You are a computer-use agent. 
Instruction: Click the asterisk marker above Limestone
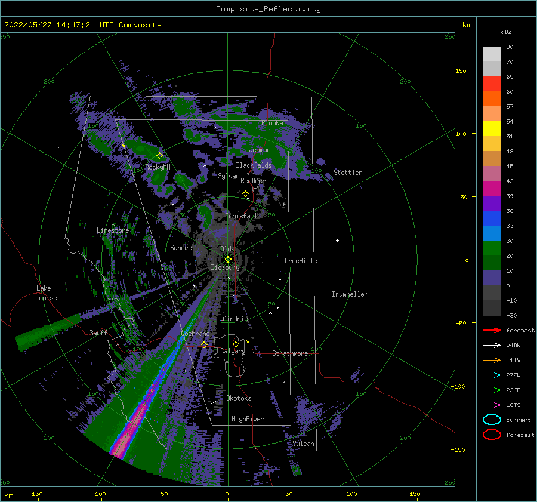(x=113, y=226)
